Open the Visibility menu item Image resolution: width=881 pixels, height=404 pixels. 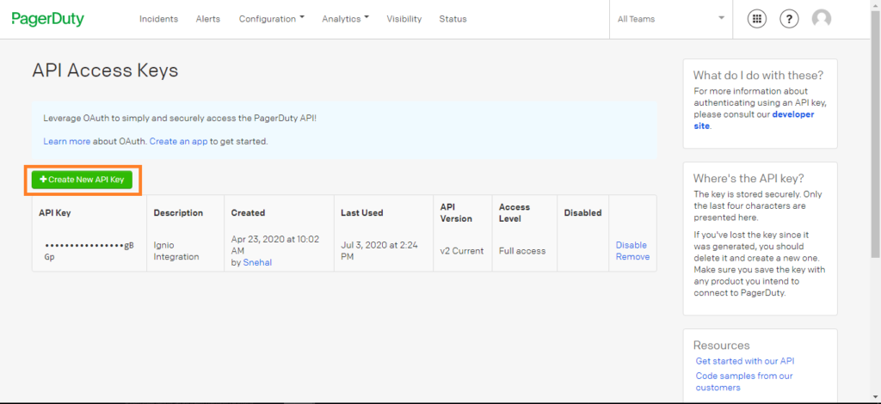coord(404,19)
